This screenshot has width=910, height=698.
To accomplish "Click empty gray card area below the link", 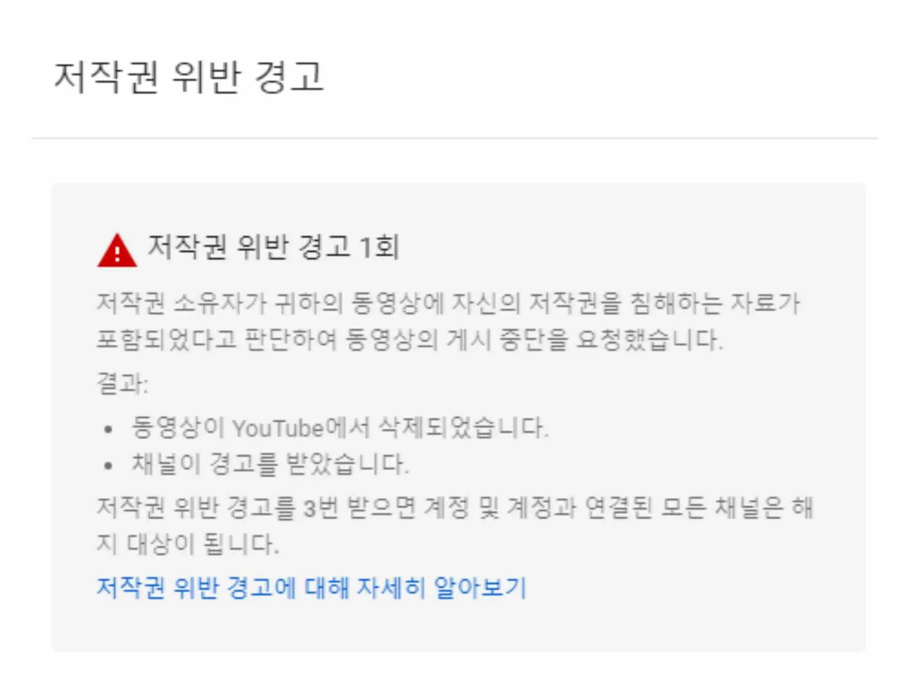I will pos(458,627).
